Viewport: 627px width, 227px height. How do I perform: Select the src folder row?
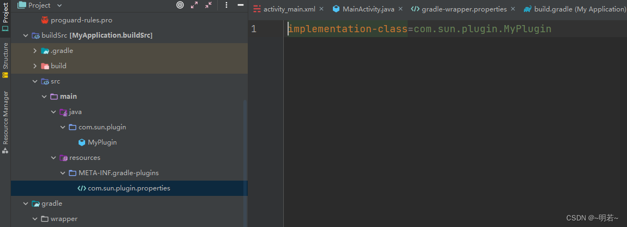[x=129, y=81]
